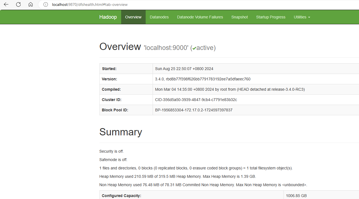Open the site information icon in the address bar
Image resolution: width=359 pixels, height=199 pixels.
click(46, 5)
